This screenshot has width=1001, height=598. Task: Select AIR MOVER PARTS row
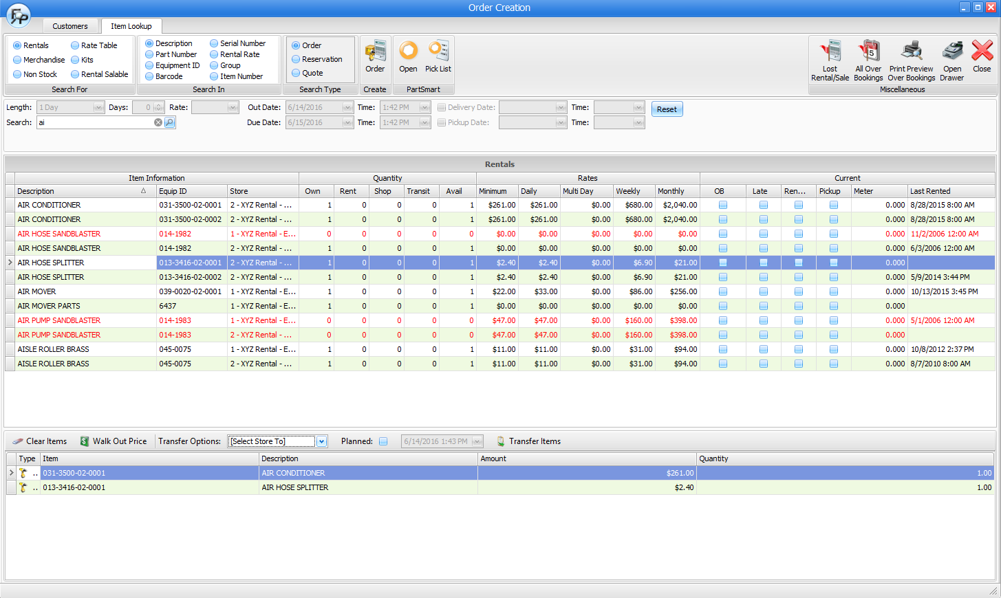pyautogui.click(x=500, y=306)
